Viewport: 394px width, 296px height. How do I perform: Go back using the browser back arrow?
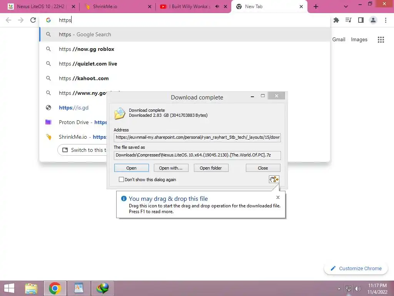pos(8,20)
